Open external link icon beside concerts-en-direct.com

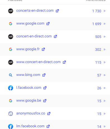tap(57, 11)
